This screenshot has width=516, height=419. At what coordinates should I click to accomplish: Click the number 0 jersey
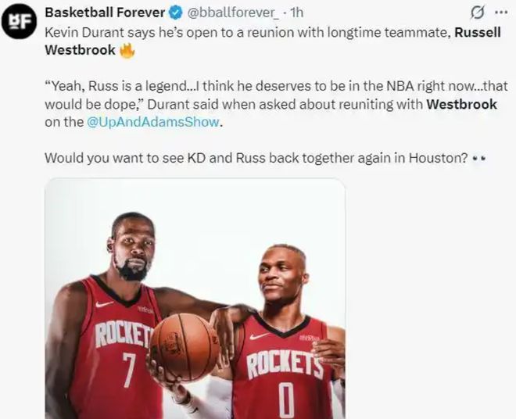tap(284, 367)
